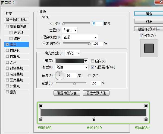This screenshot has height=134, width=163.
Task: Click 复位为默认值 button
Action: (x=96, y=93)
